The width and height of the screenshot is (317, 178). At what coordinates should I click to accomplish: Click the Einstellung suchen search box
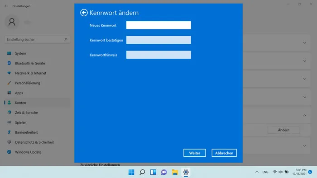tap(37, 39)
